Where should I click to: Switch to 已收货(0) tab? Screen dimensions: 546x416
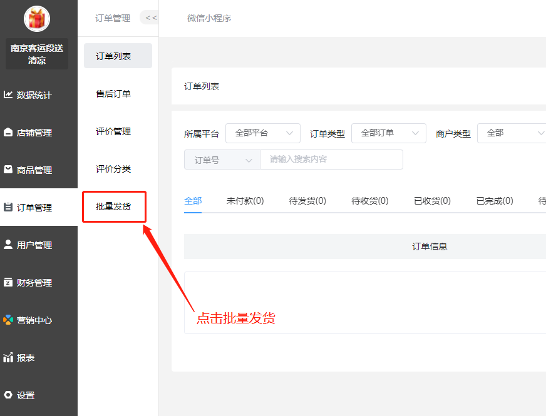[432, 201]
